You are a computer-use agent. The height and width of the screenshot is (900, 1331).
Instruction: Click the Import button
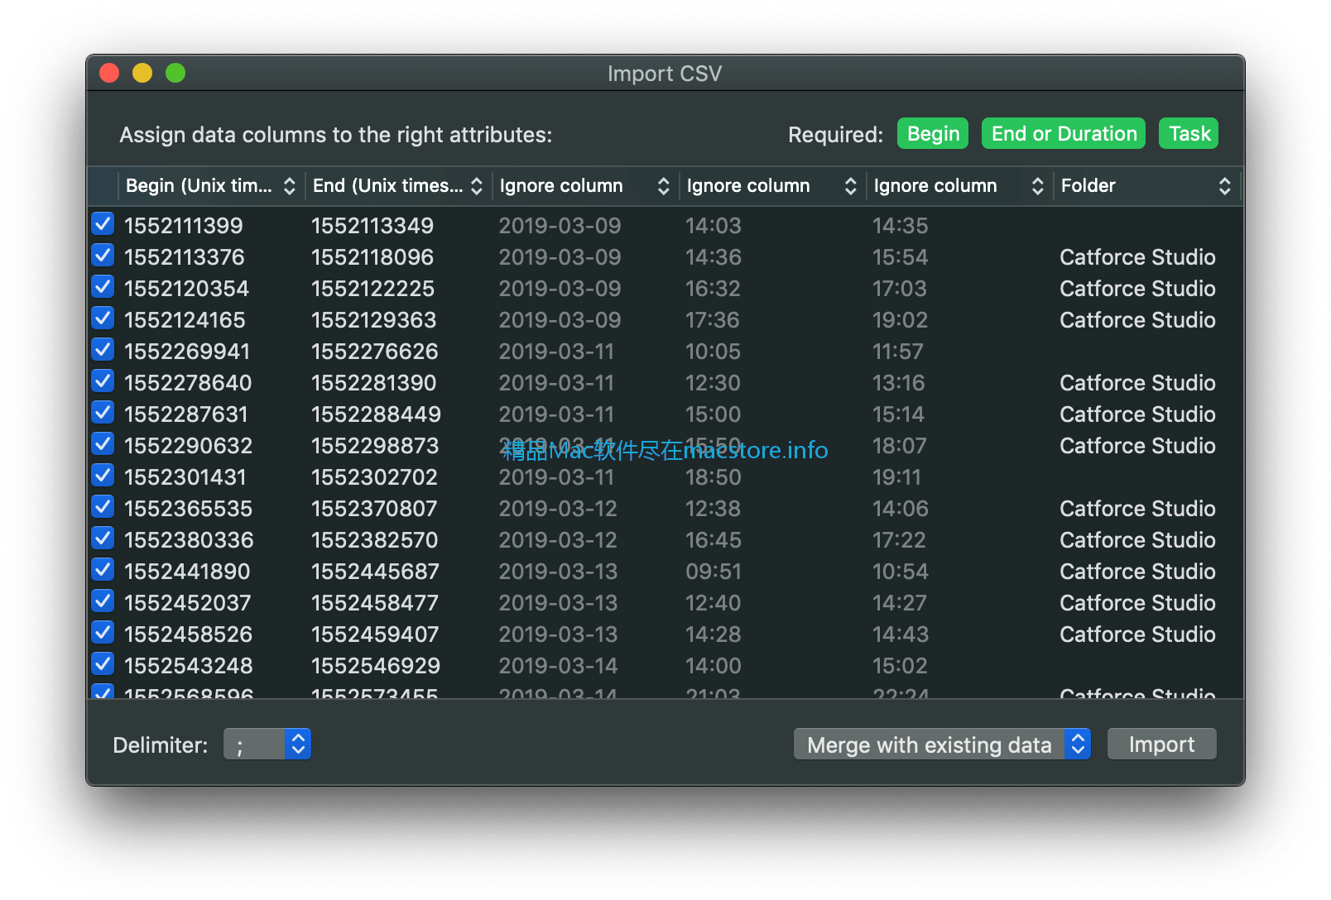[x=1161, y=744]
